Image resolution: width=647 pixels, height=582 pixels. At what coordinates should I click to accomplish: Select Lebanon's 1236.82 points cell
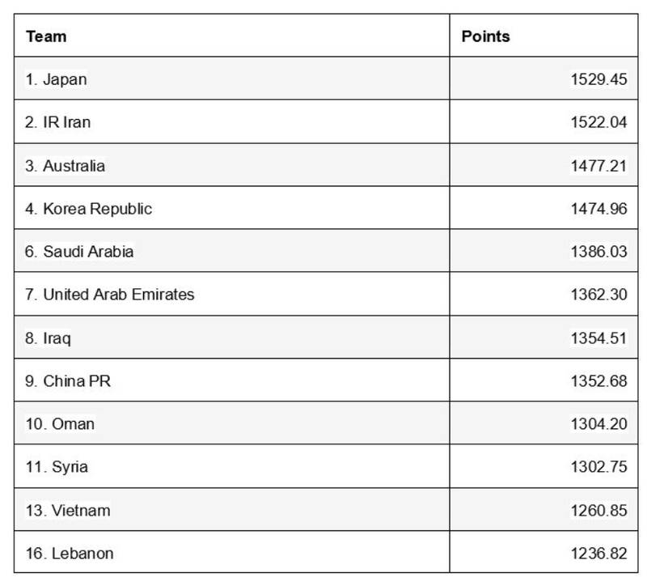(598, 553)
